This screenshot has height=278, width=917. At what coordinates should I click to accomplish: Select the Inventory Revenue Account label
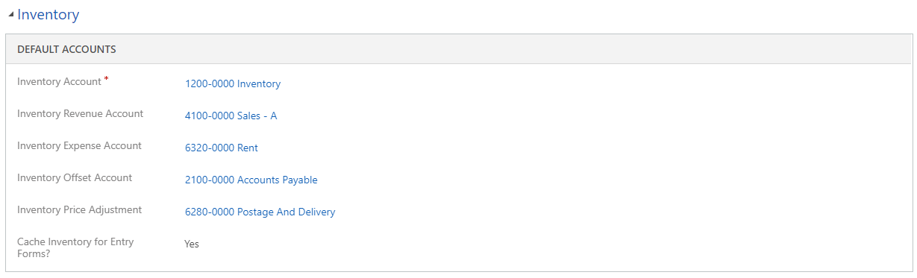[81, 114]
